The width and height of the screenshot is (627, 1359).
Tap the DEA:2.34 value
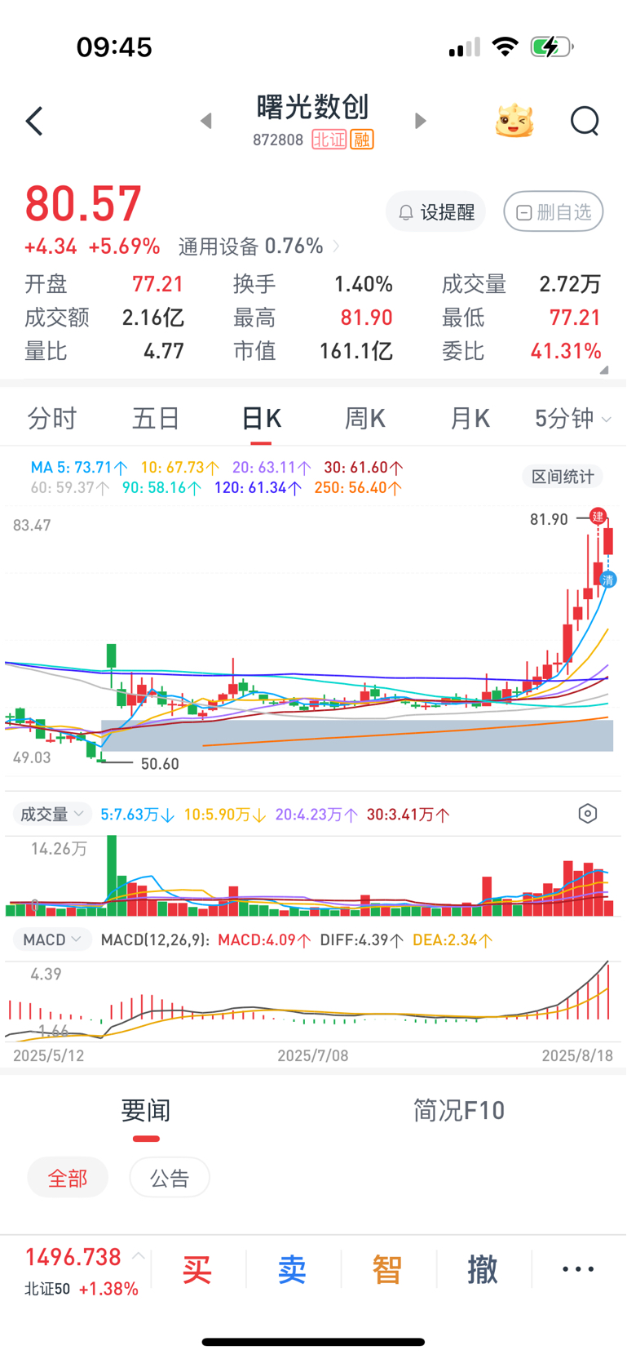tap(453, 940)
